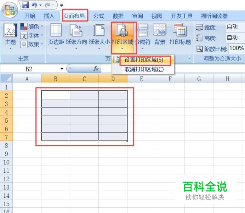Screen dimensions: 245x213
Task: Select row 2 header
Action: coord(6,95)
